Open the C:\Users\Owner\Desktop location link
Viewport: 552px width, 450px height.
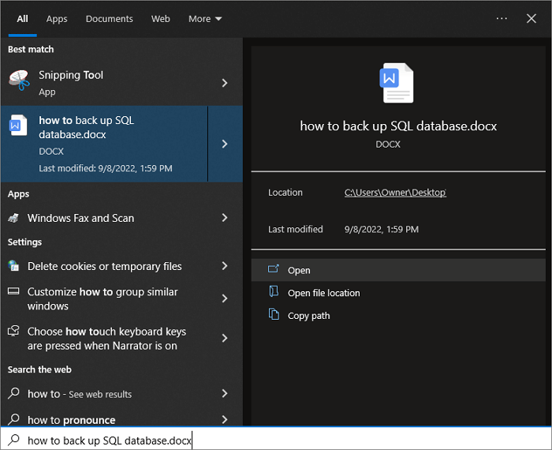pyautogui.click(x=395, y=193)
